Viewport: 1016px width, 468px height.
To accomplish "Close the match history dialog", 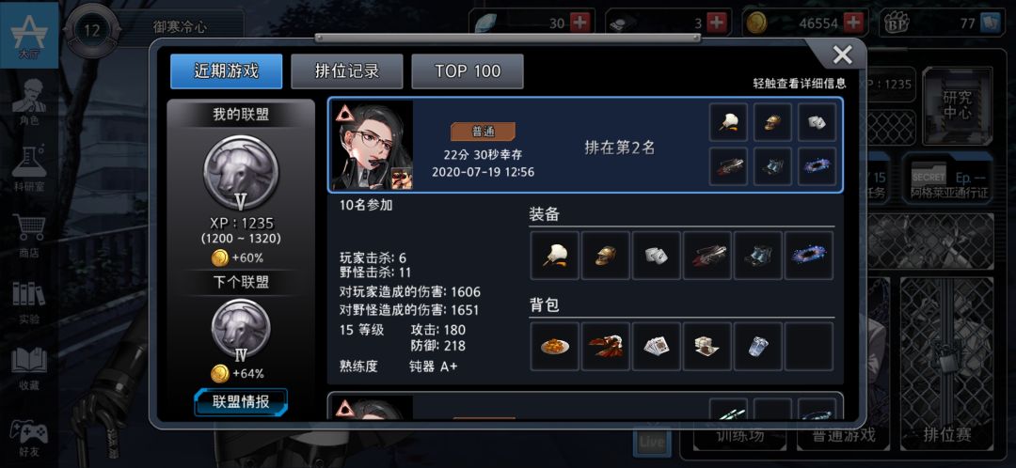I will pyautogui.click(x=842, y=55).
